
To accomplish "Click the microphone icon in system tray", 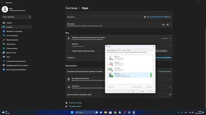I will pyautogui.click(x=182, y=112).
